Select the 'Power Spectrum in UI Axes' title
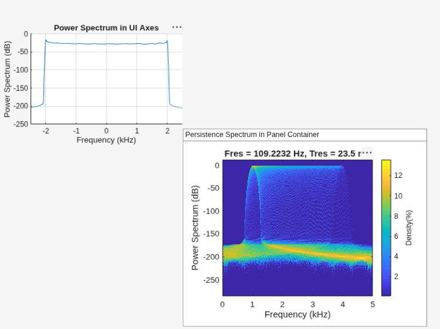This screenshot has height=329, width=440. (106, 28)
